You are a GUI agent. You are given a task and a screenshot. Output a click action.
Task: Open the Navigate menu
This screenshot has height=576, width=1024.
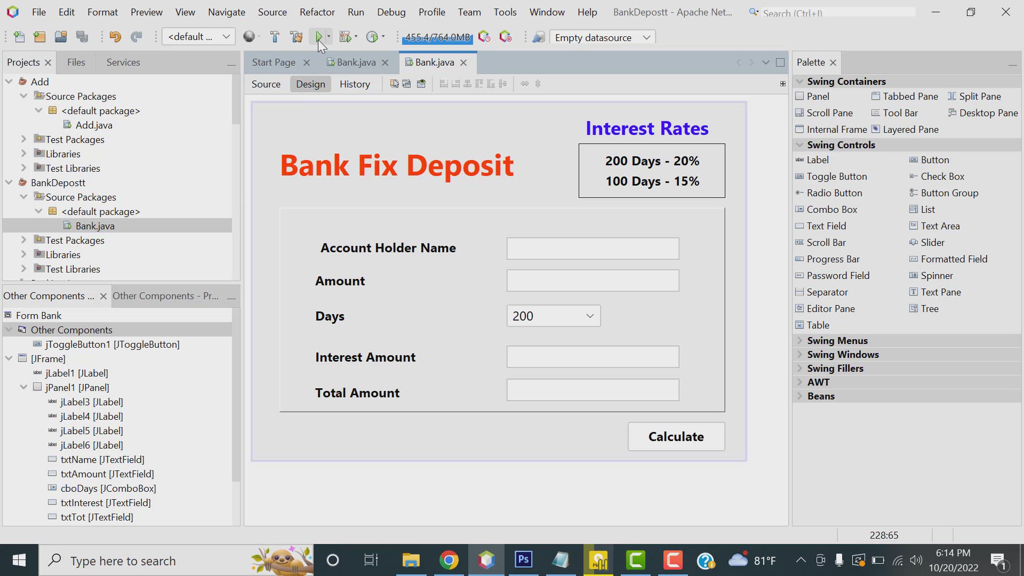(226, 12)
